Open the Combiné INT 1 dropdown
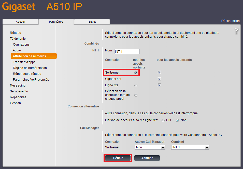 point(190,147)
